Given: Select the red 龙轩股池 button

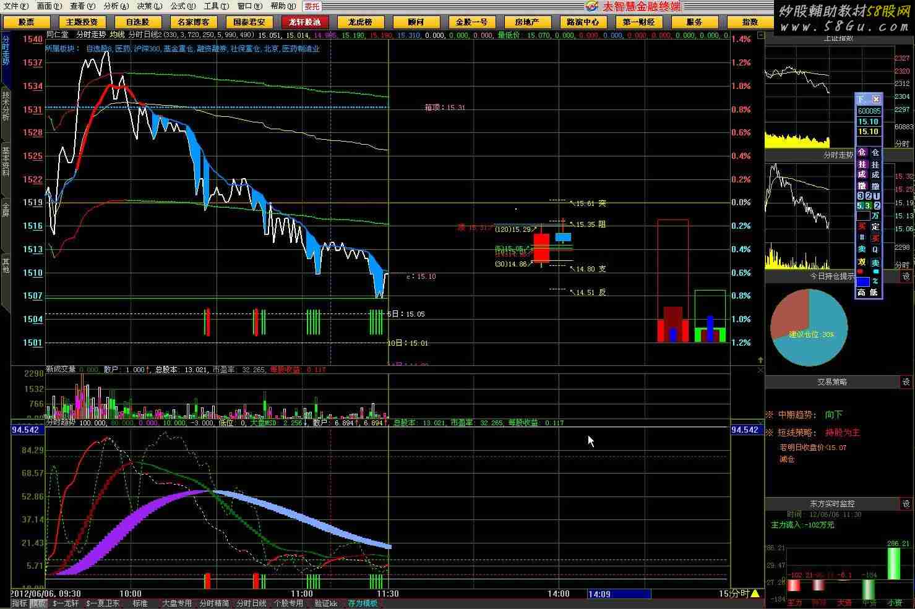Looking at the screenshot, I should coord(304,22).
